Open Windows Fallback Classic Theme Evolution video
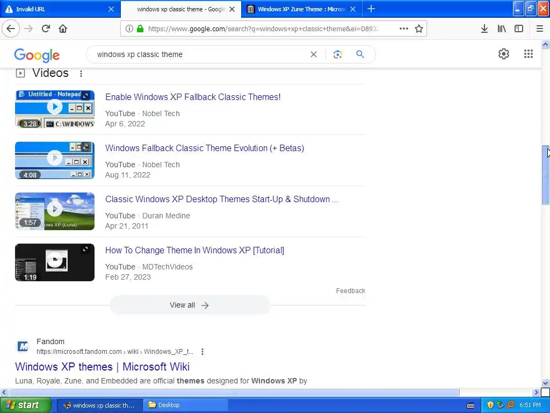 pyautogui.click(x=205, y=148)
